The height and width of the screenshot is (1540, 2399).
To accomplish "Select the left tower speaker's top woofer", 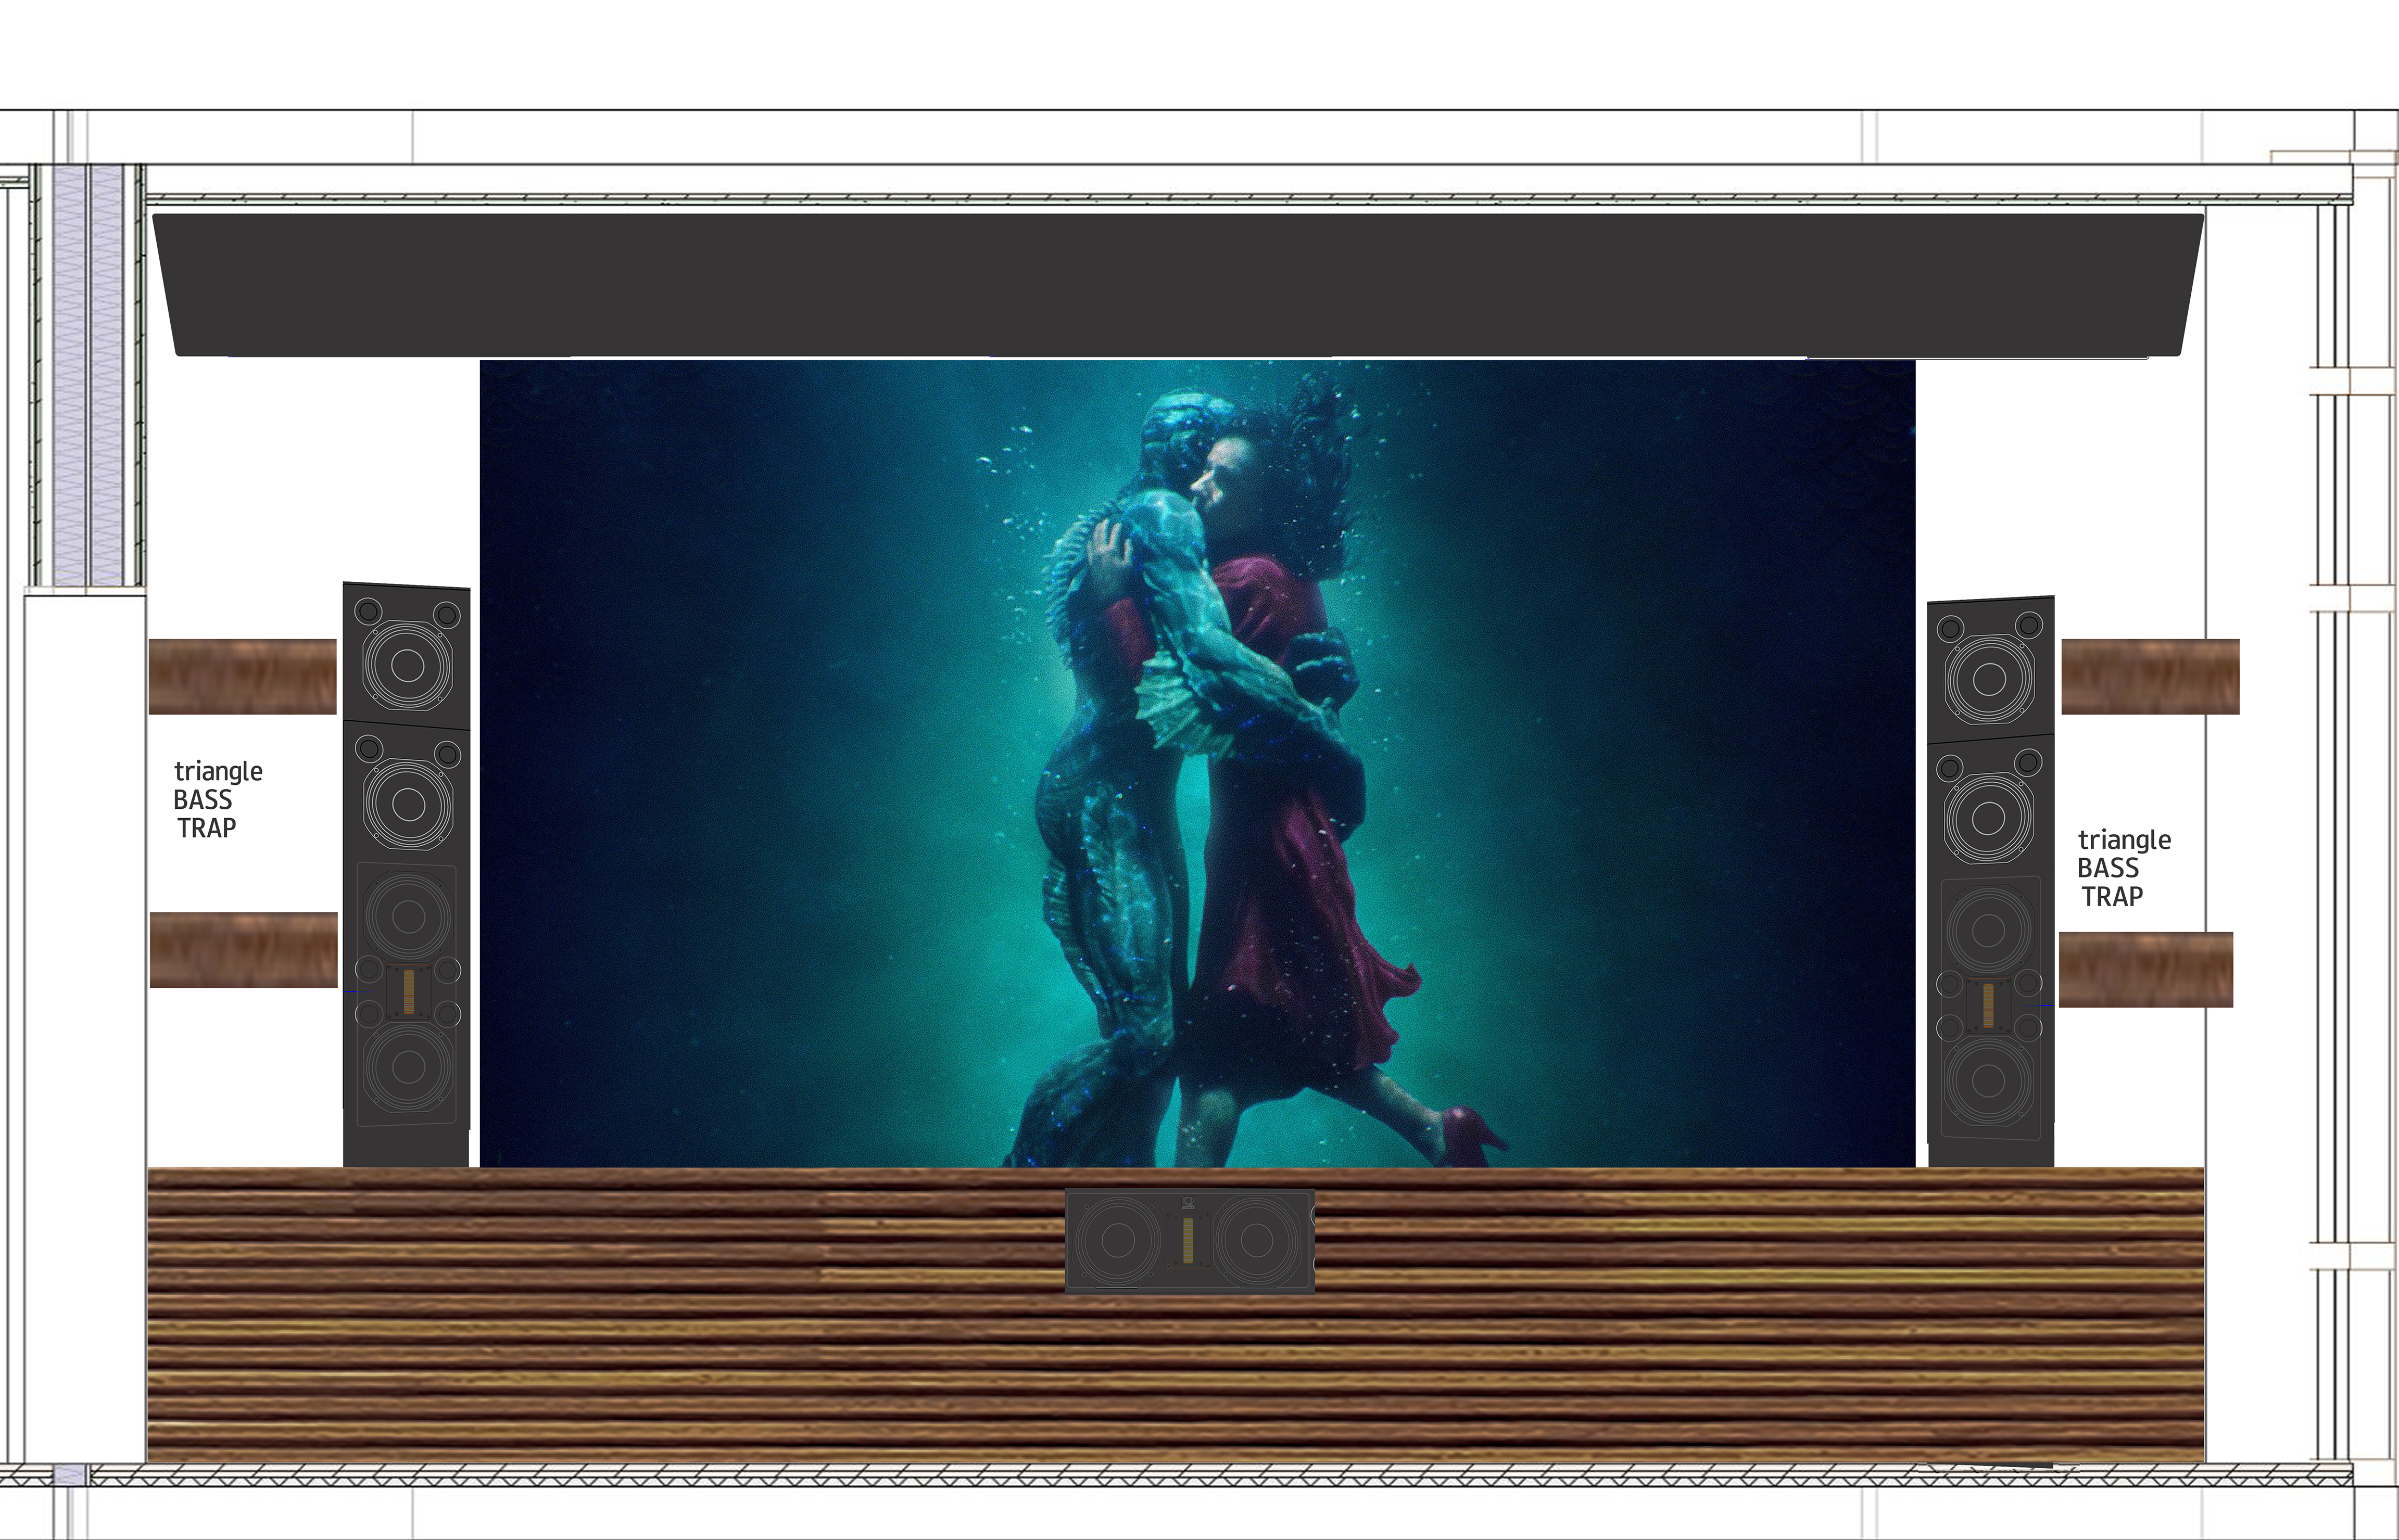I will (407, 665).
